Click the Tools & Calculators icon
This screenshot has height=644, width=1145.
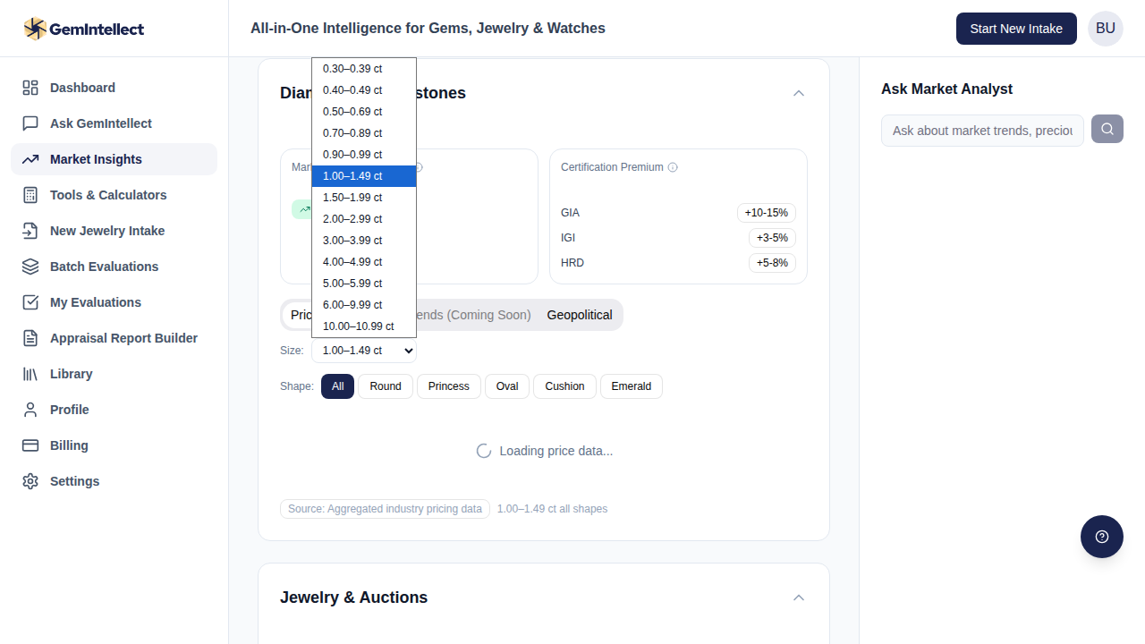click(x=30, y=195)
